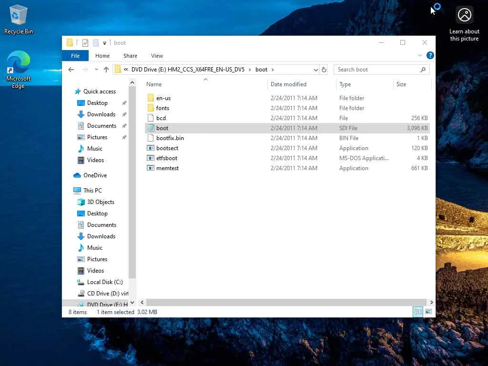Click the New folder quick access toolbar icon
Viewport: 488px width, 366px height.
(x=96, y=42)
